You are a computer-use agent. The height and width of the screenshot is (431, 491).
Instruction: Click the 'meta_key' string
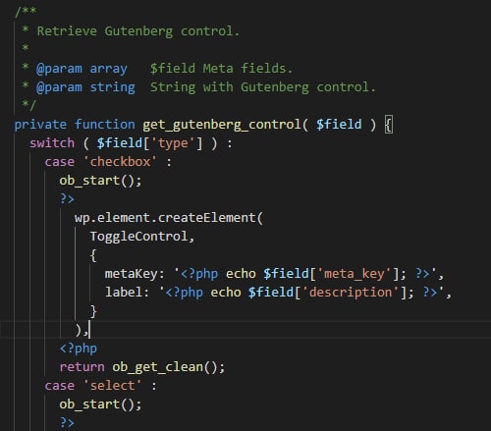click(355, 274)
